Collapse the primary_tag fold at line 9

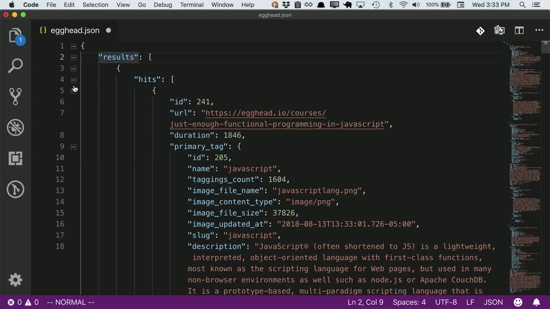coord(73,146)
